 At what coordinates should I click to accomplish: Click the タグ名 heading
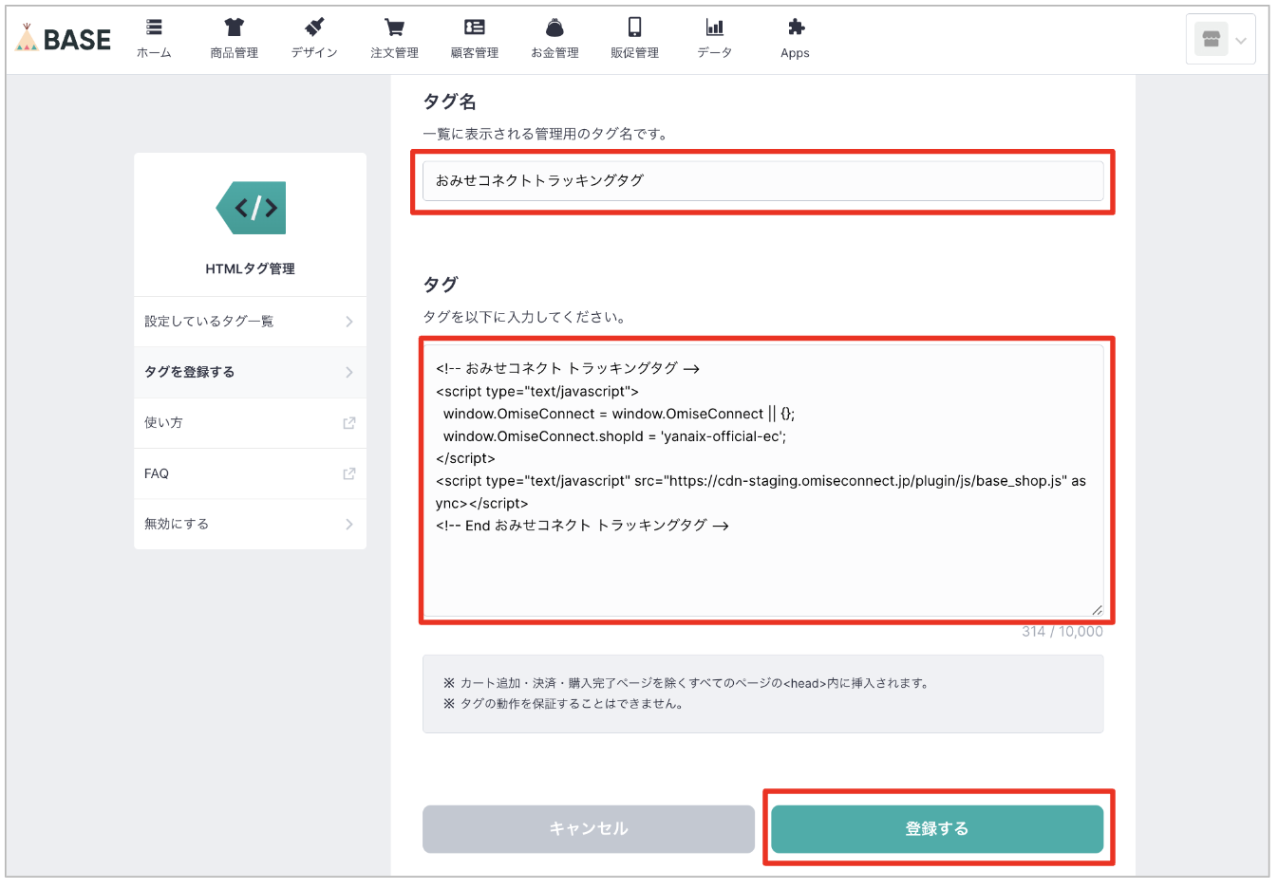pyautogui.click(x=450, y=102)
